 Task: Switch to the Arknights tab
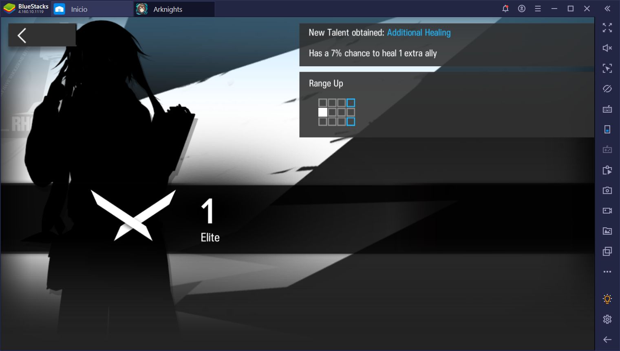(x=174, y=9)
